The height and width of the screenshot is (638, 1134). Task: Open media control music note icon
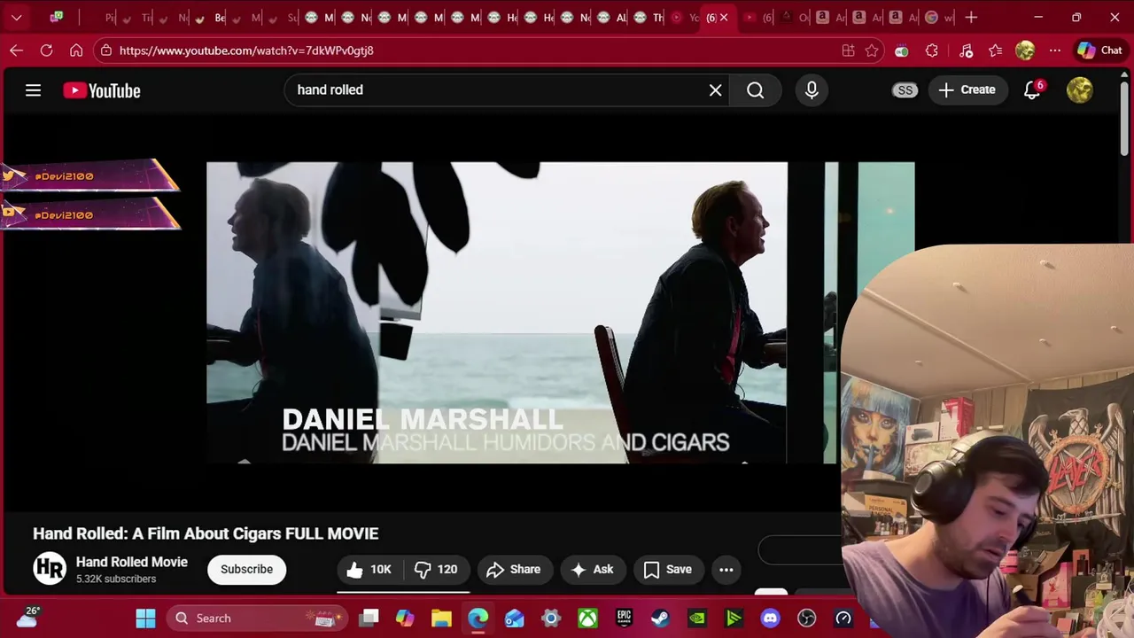[x=966, y=51]
